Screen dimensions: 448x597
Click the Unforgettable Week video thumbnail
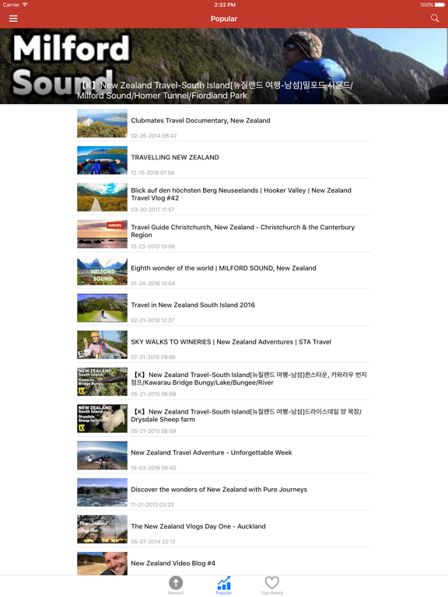tap(102, 456)
